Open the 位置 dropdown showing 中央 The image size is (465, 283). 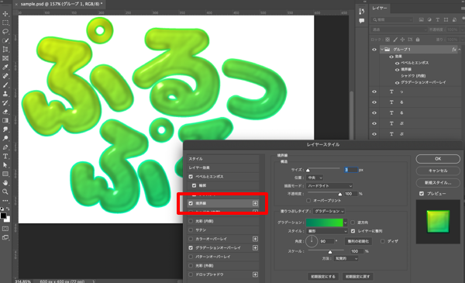click(x=315, y=178)
